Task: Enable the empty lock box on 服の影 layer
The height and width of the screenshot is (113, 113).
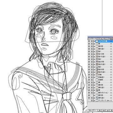Action: click(92, 95)
